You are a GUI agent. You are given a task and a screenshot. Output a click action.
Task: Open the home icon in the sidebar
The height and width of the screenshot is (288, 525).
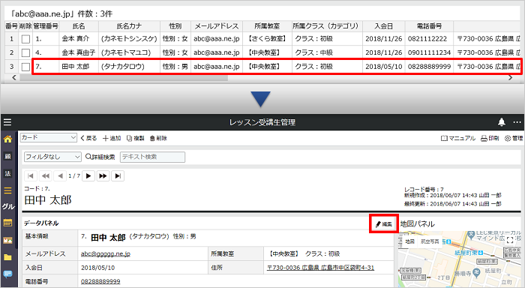click(7, 139)
